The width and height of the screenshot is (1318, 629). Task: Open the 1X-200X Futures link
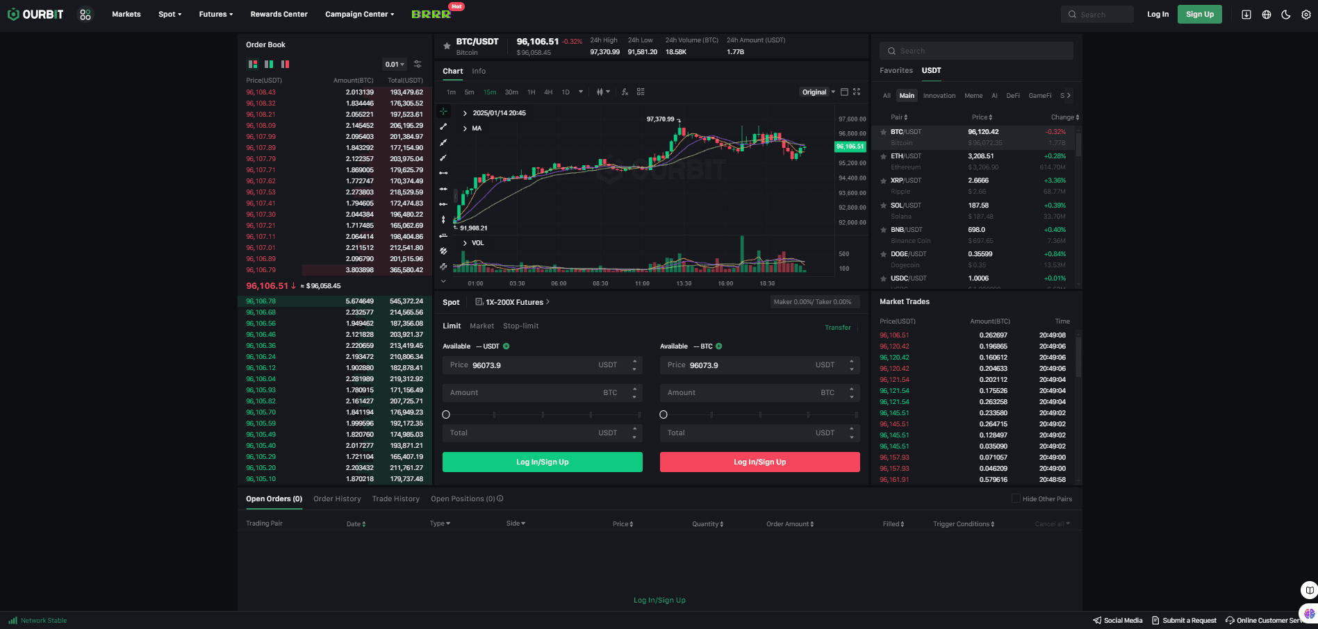(513, 302)
